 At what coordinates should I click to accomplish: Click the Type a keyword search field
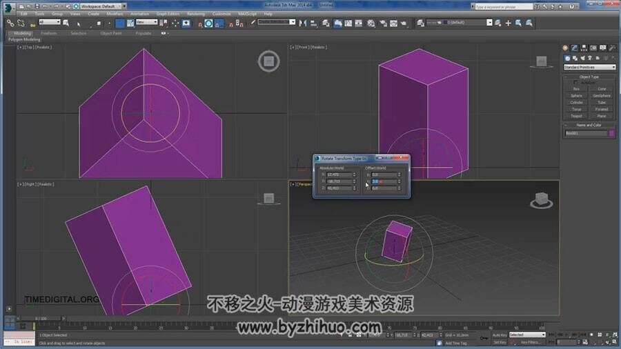click(x=504, y=7)
